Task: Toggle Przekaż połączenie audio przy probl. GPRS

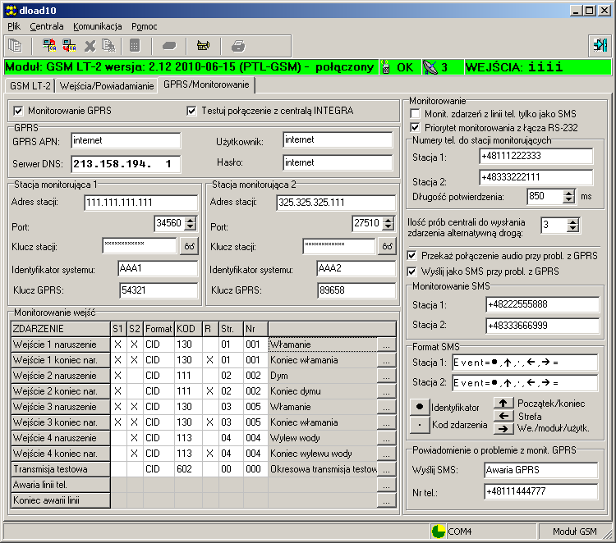Action: tap(411, 256)
